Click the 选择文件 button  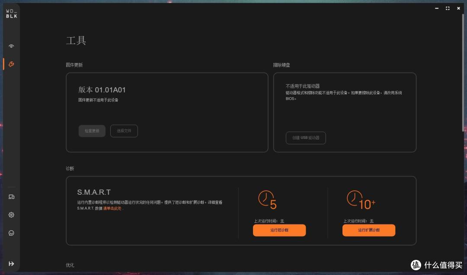(124, 131)
